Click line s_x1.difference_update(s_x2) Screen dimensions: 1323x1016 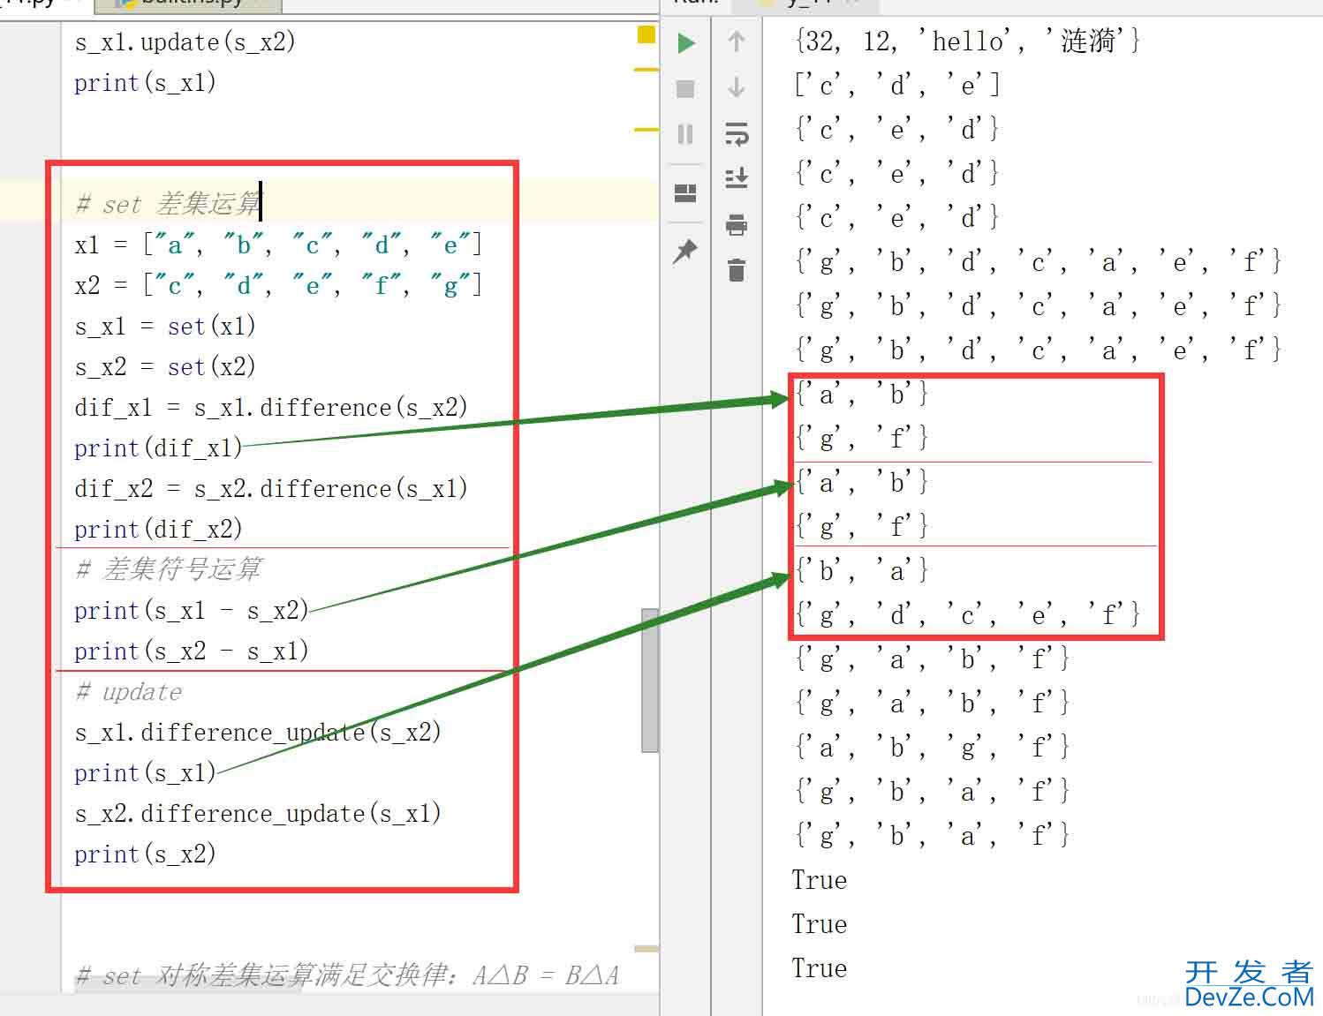[258, 733]
